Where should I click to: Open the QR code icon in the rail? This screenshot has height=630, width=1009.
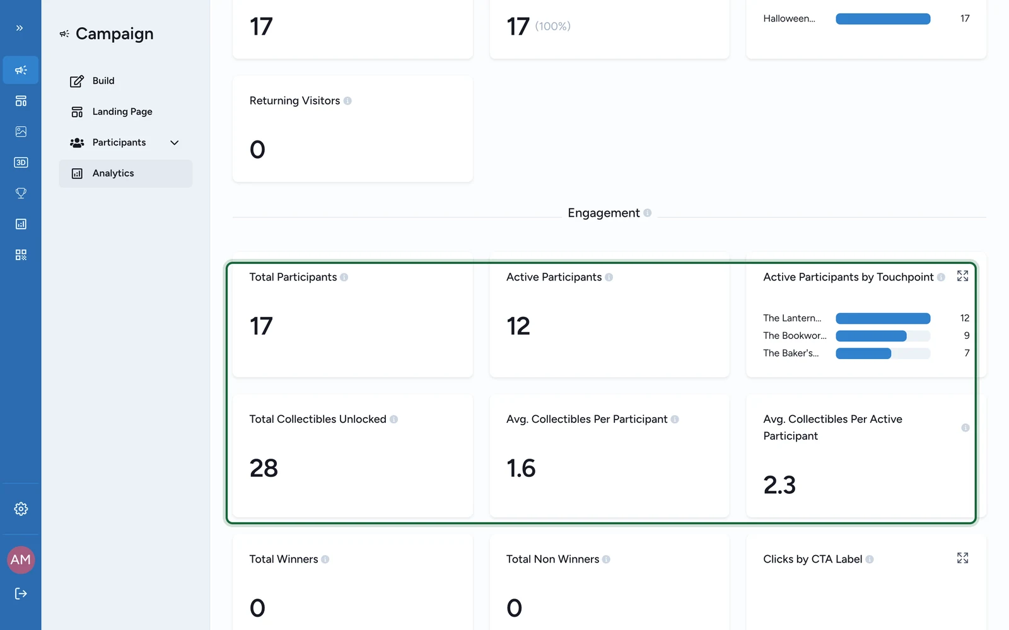click(21, 255)
